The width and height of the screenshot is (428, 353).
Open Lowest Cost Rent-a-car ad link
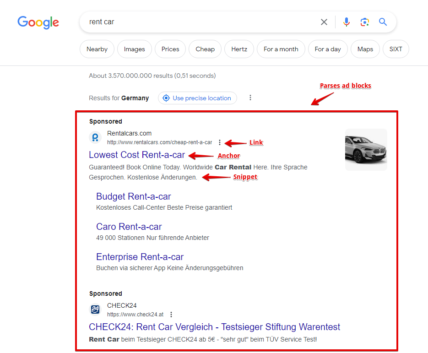click(137, 155)
